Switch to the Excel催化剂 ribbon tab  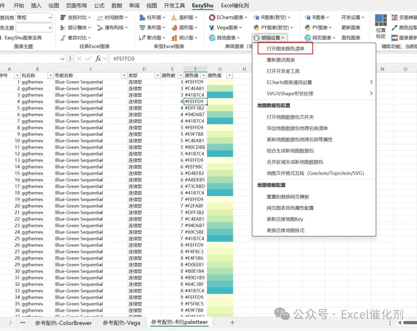point(235,5)
